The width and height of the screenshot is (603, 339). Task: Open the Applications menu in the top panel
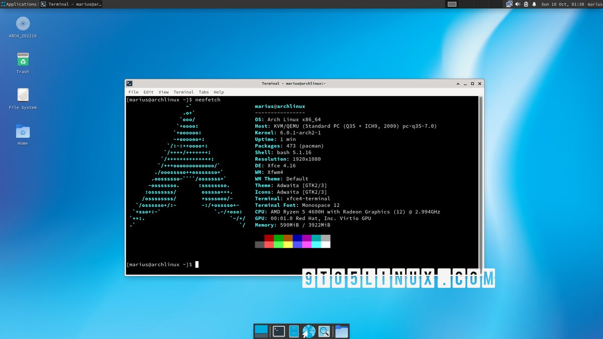pyautogui.click(x=19, y=4)
